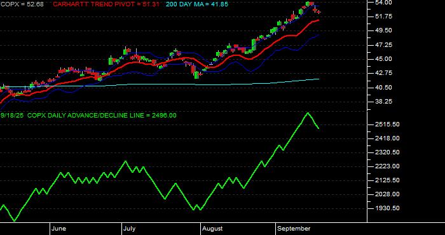The image size is (445, 235).
Task: Click the 2418.00 axis value
Action: tap(388, 138)
